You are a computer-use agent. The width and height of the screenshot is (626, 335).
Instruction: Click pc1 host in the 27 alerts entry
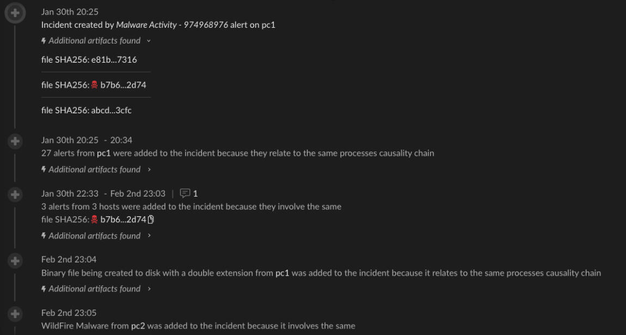tap(103, 153)
